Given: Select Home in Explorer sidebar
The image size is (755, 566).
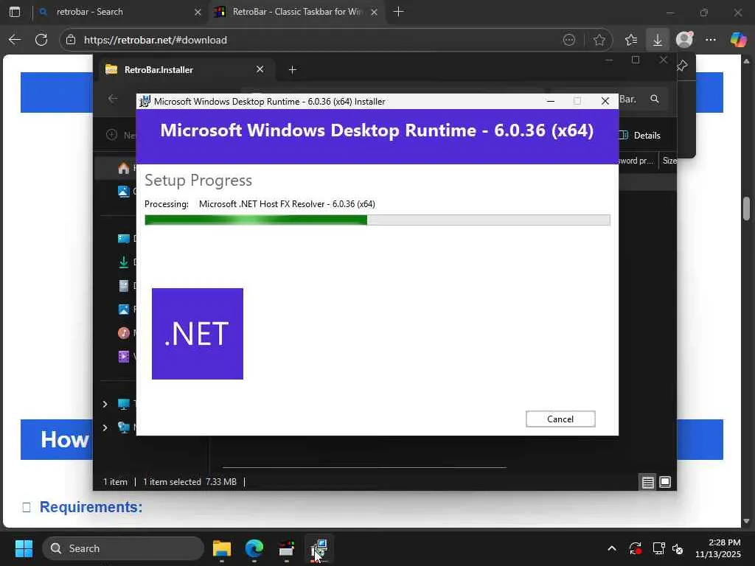Looking at the screenshot, I should 124,168.
